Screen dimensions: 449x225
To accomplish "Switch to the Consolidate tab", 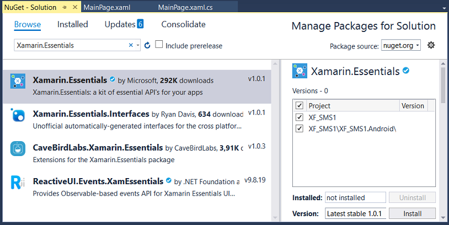I will click(x=183, y=24).
